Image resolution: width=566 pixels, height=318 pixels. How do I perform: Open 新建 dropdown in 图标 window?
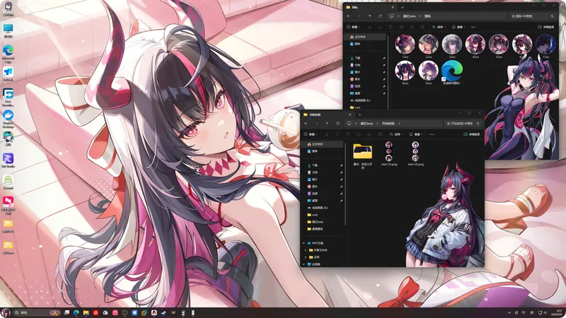tap(353, 27)
